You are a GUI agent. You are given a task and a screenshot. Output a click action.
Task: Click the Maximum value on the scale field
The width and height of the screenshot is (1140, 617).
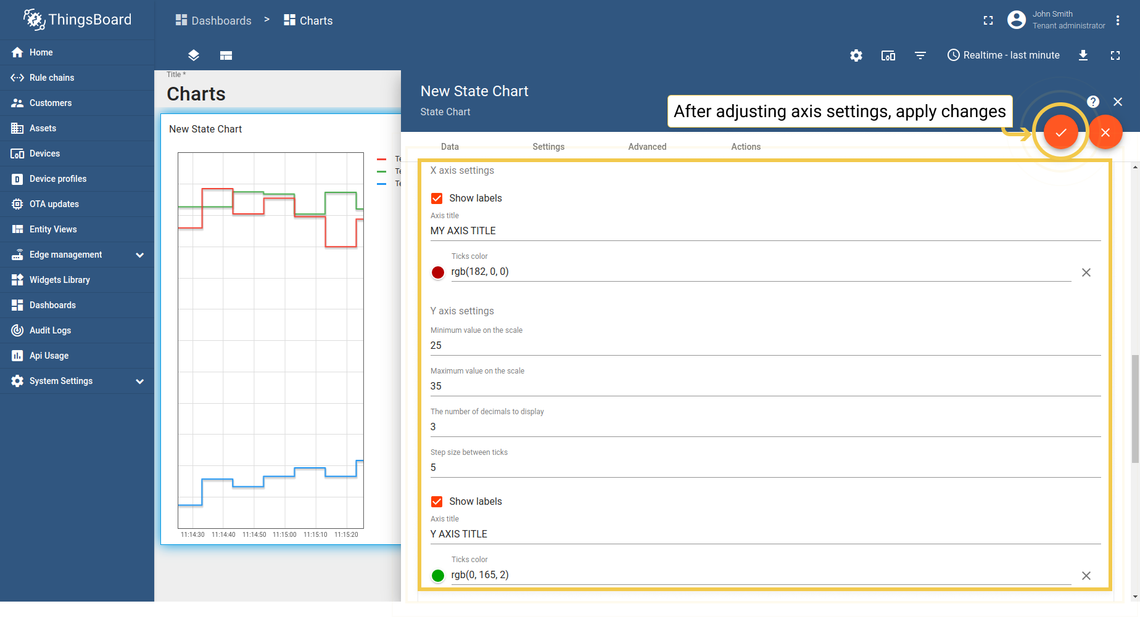765,386
